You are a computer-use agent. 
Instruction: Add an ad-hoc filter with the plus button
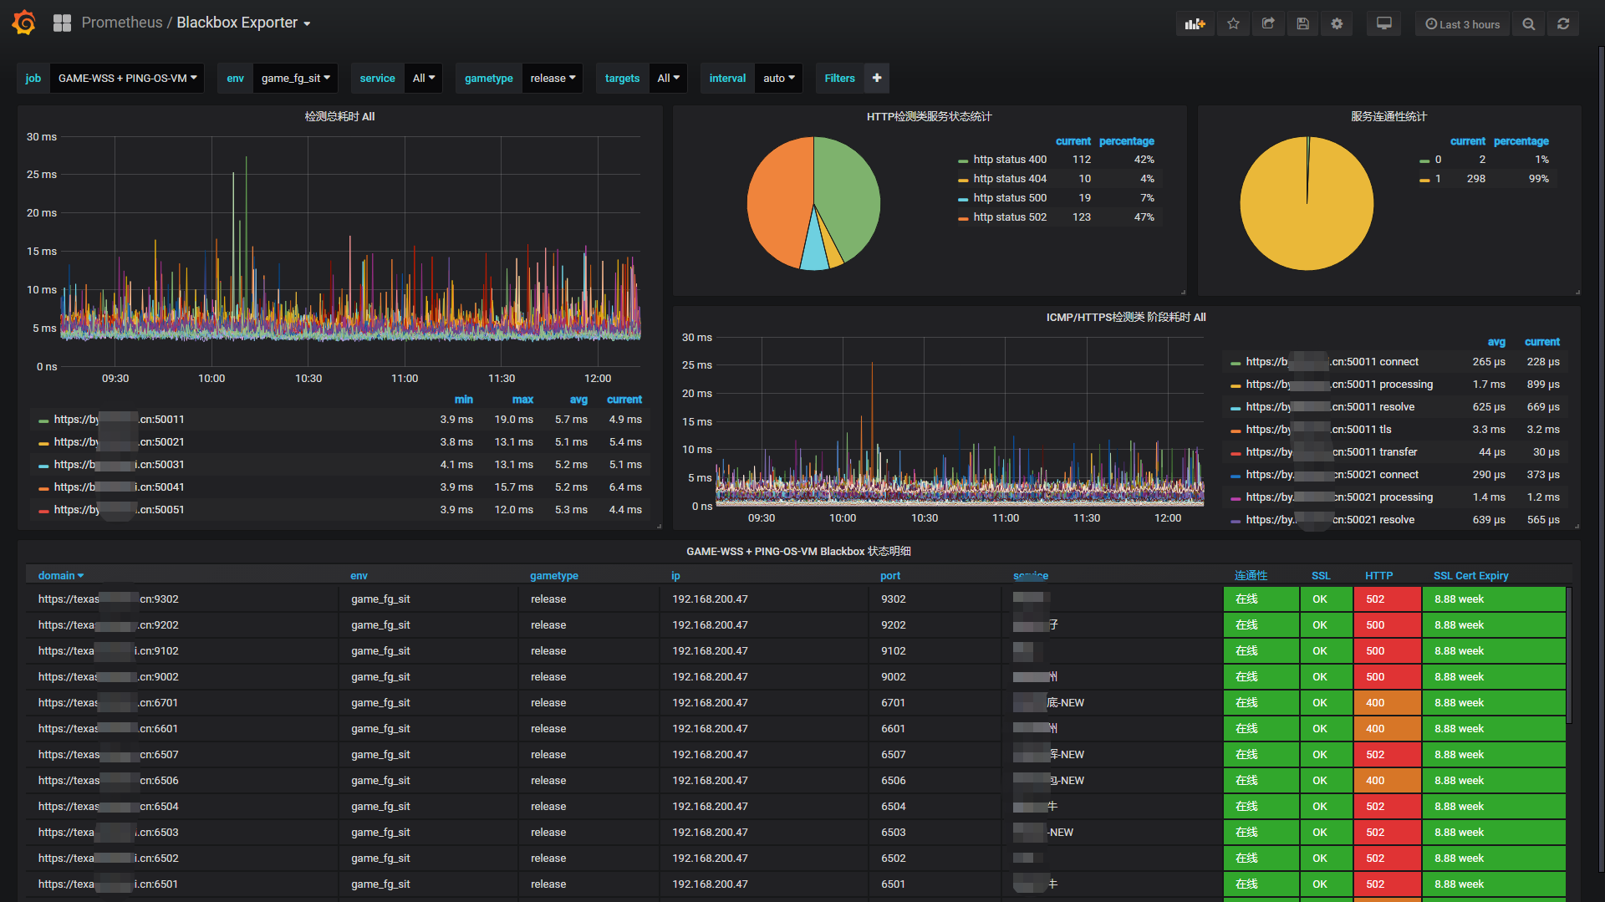coord(876,78)
